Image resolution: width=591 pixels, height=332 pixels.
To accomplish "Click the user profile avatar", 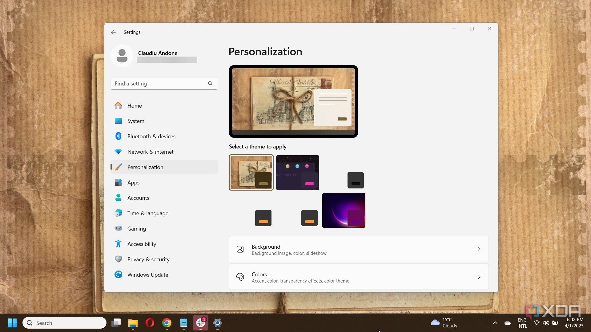I will (122, 56).
